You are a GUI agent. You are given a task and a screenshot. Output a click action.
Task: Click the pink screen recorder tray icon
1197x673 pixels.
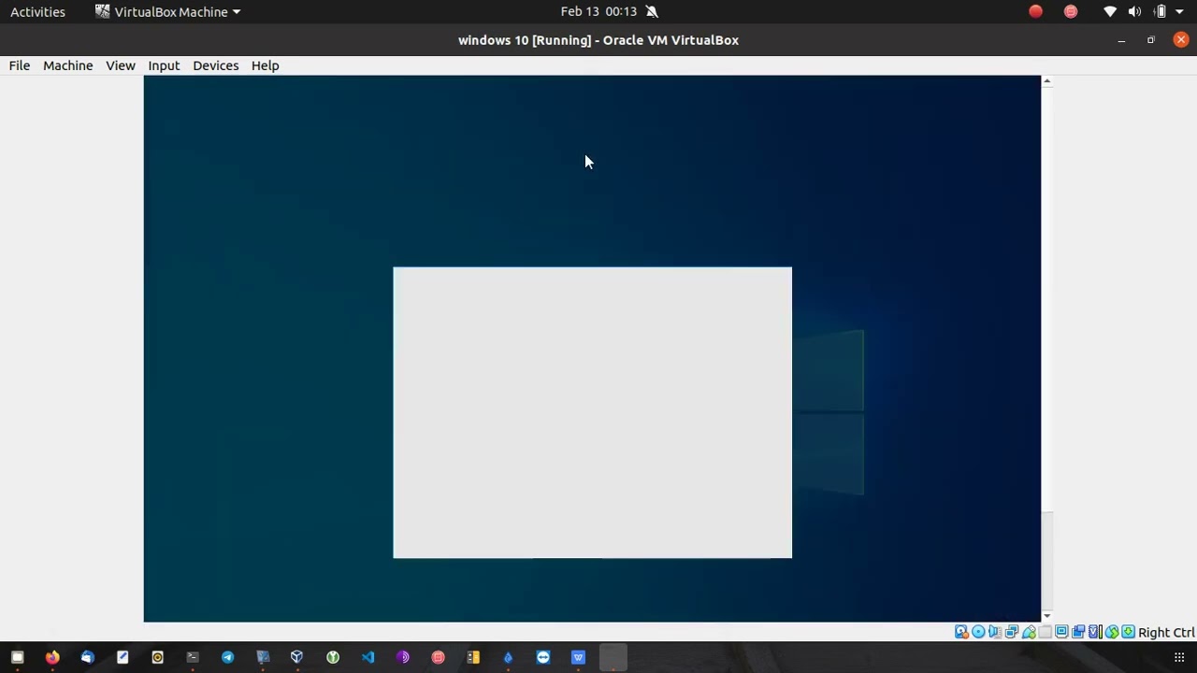coord(1071,11)
